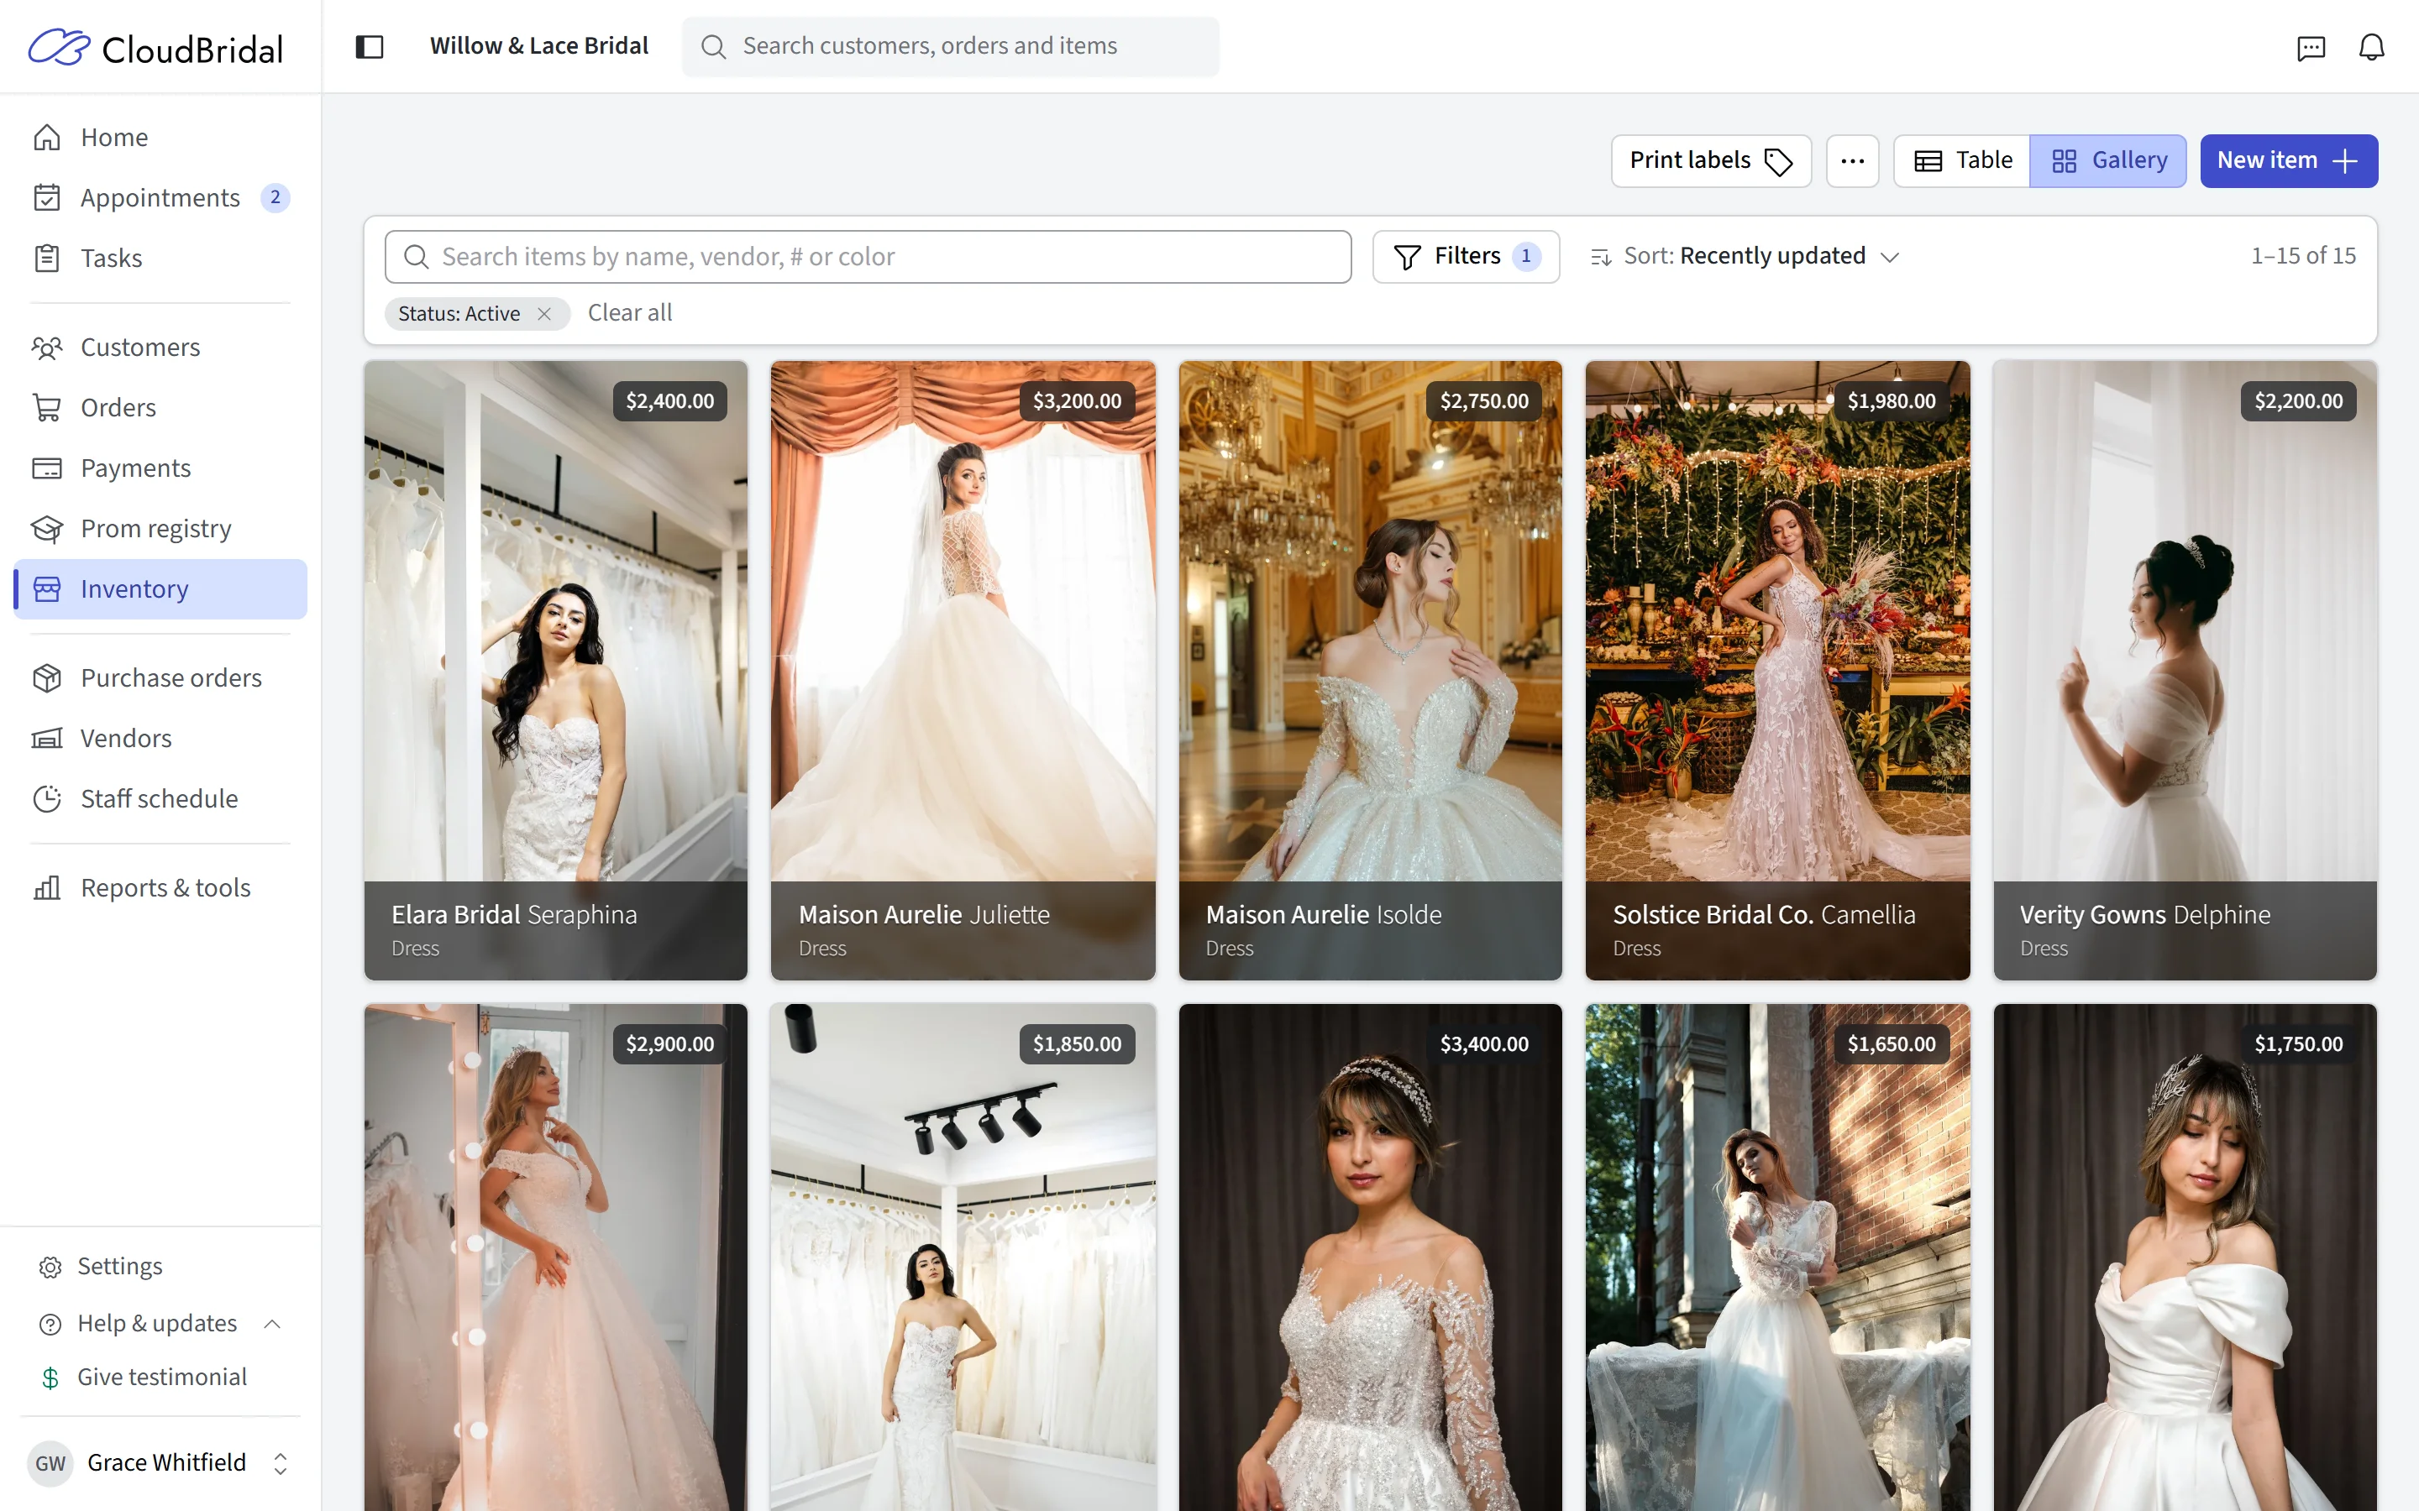The width and height of the screenshot is (2419, 1511).
Task: Open the Filters panel
Action: pos(1466,257)
